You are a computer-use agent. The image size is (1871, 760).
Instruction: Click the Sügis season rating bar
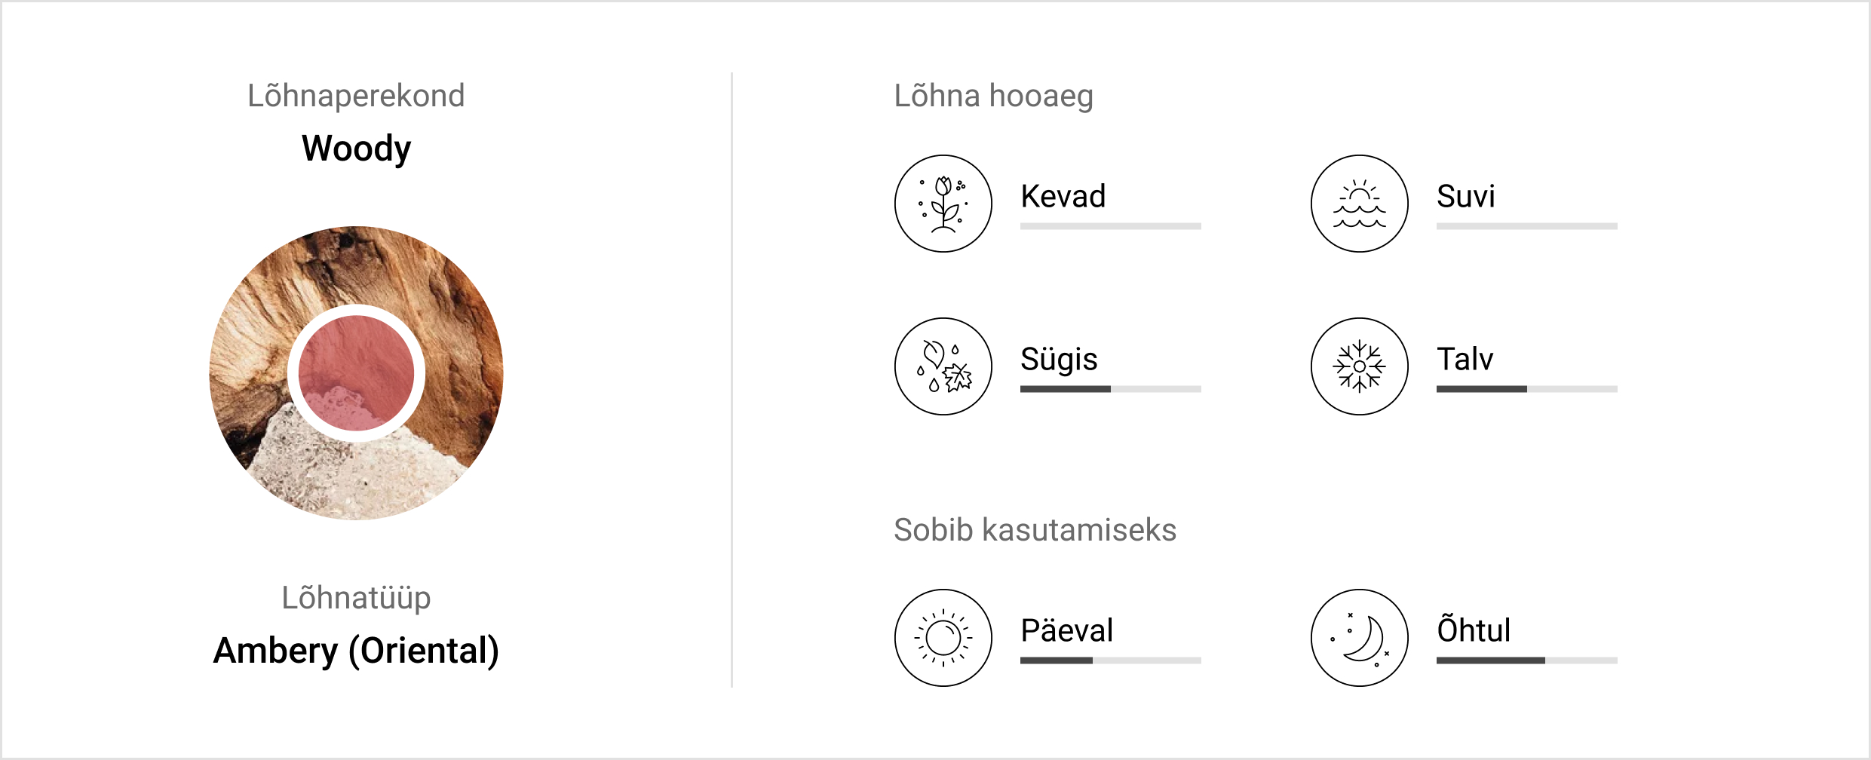tap(1110, 389)
